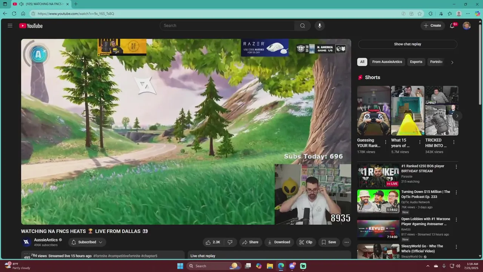Open the TRICKED HIM INTO short
This screenshot has width=483, height=272.
(x=441, y=111)
